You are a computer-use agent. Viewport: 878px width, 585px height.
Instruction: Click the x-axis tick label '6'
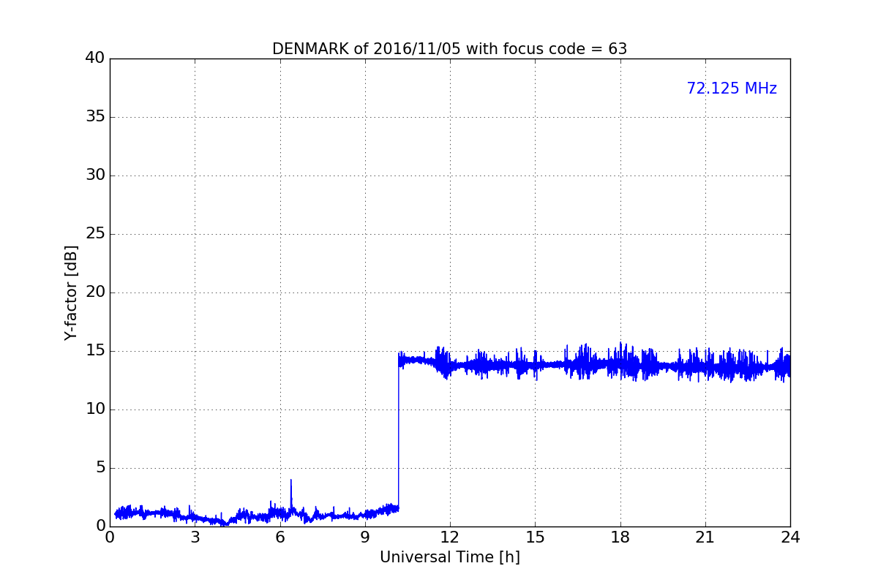click(x=280, y=537)
